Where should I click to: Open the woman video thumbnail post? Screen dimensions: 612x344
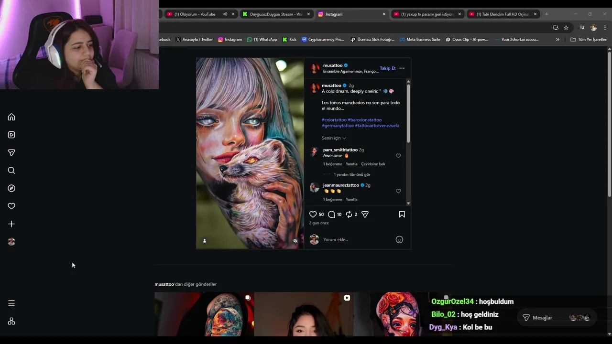click(x=304, y=314)
